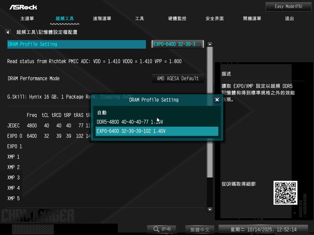Image resolution: width=314 pixels, height=235 pixels.
Task: Click the ASRock logo
Action: [x=23, y=7]
